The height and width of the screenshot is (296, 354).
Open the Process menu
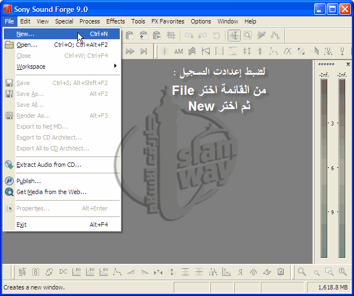90,21
